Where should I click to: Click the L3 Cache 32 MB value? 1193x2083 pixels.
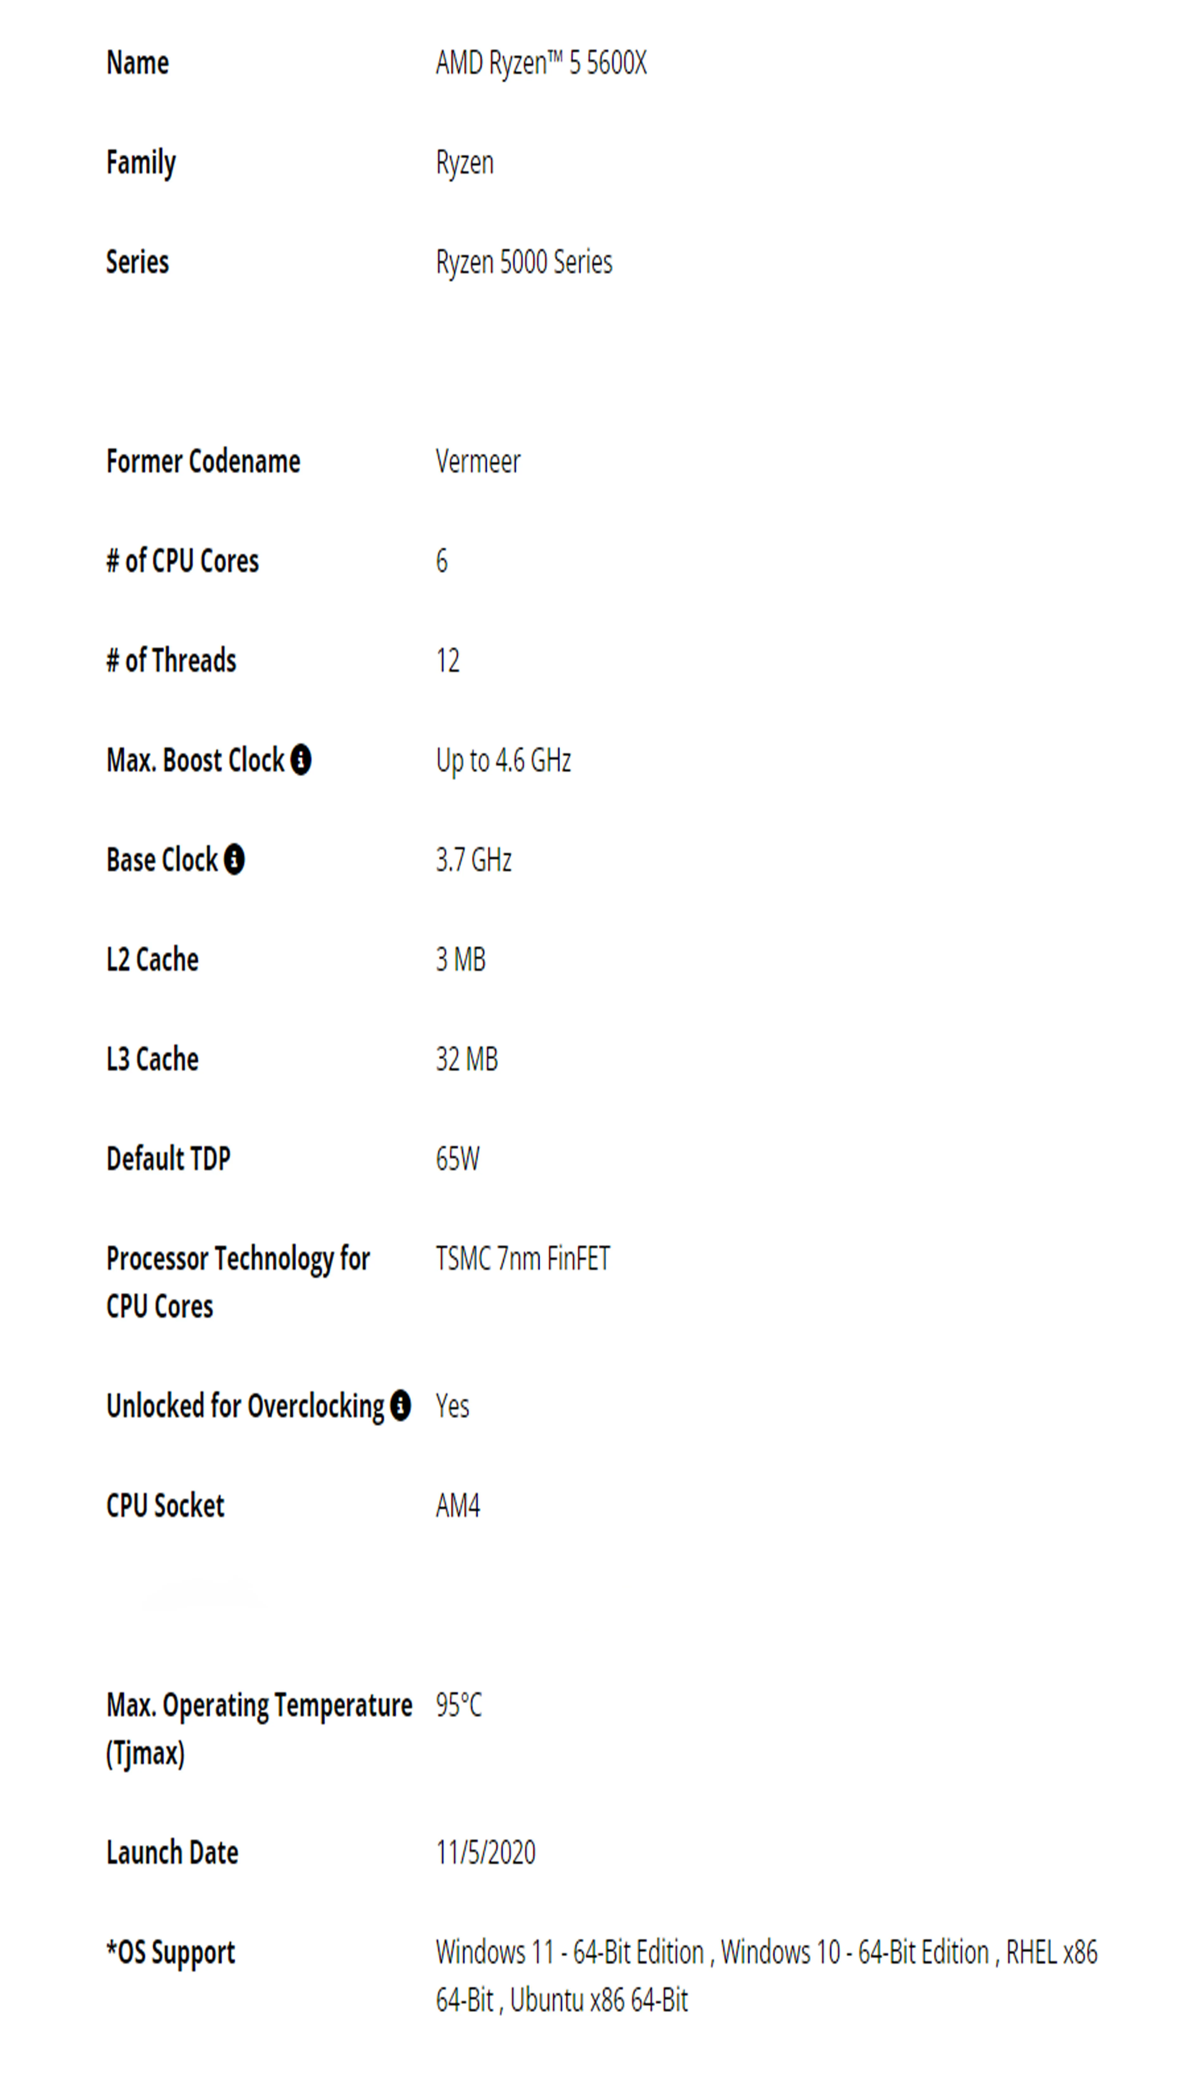pos(467,1059)
